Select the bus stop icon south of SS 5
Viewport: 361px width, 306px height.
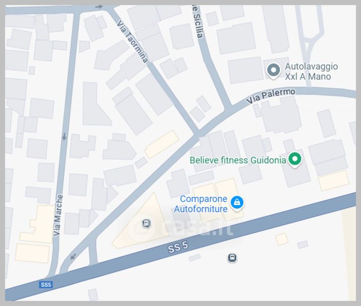[x=232, y=258]
